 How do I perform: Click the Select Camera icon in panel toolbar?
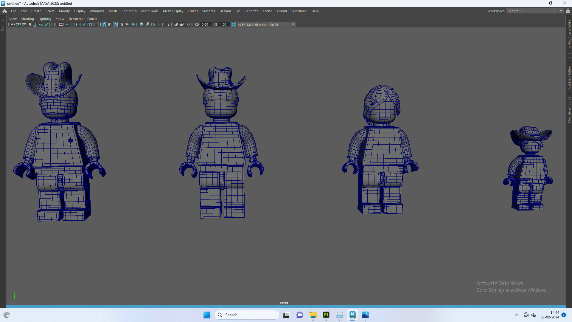point(13,24)
